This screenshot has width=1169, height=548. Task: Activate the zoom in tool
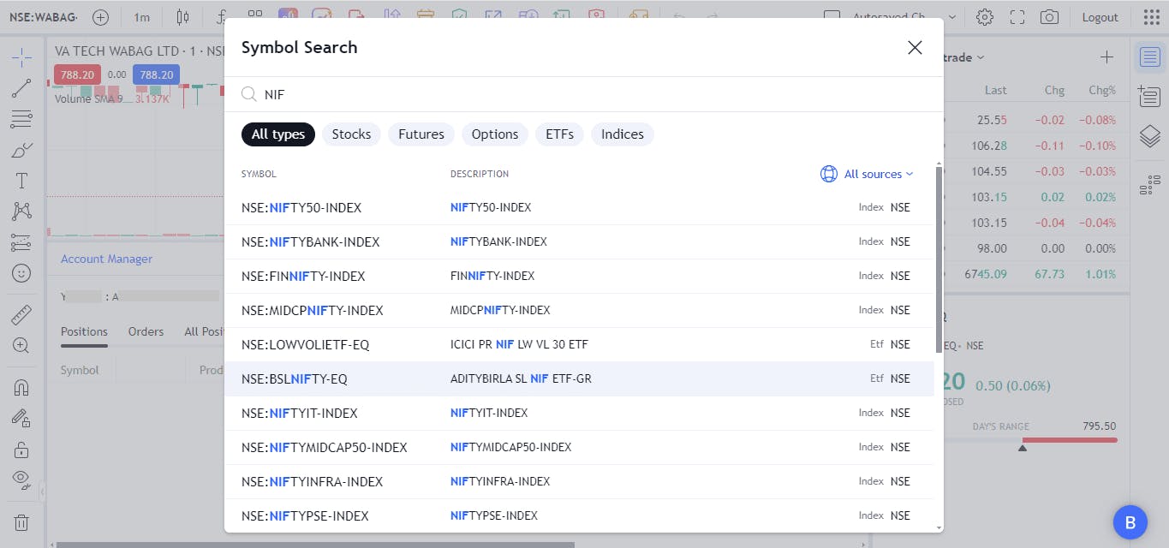pyautogui.click(x=21, y=345)
